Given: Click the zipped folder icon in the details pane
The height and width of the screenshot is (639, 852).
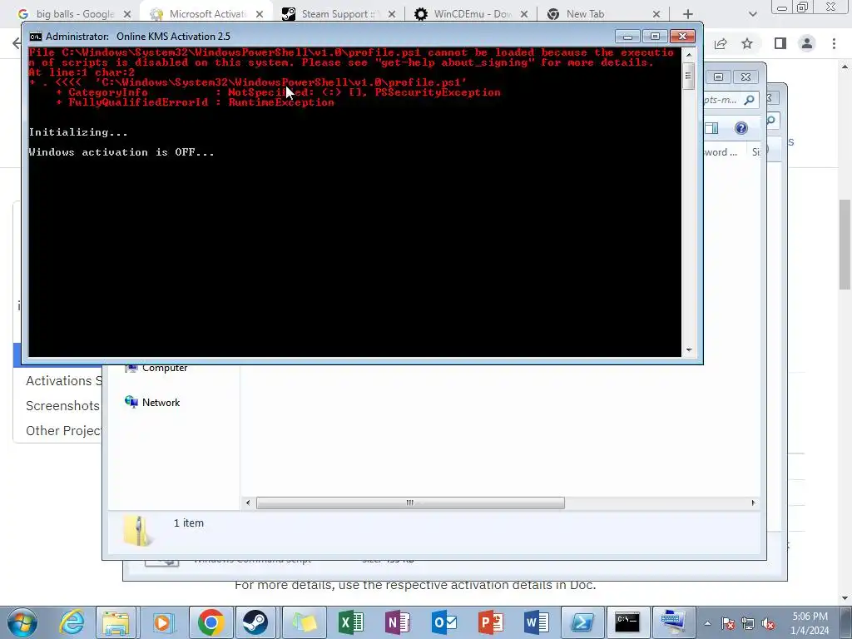Looking at the screenshot, I should (x=137, y=531).
